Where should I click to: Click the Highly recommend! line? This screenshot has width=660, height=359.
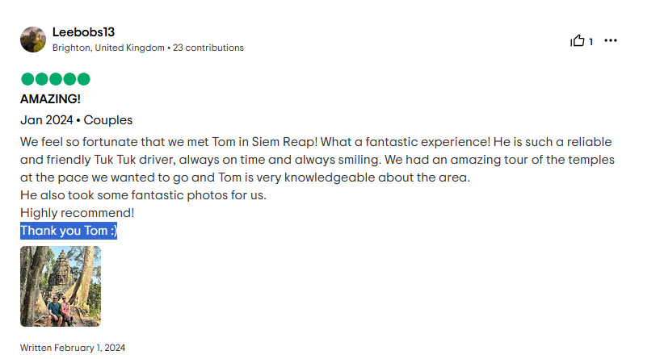click(x=77, y=213)
